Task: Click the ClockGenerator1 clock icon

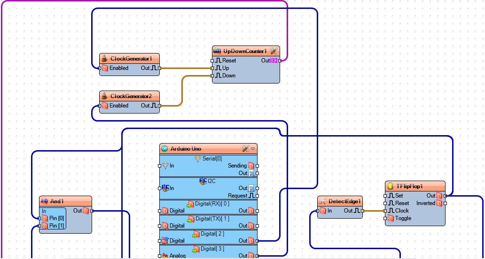Action: [x=105, y=58]
